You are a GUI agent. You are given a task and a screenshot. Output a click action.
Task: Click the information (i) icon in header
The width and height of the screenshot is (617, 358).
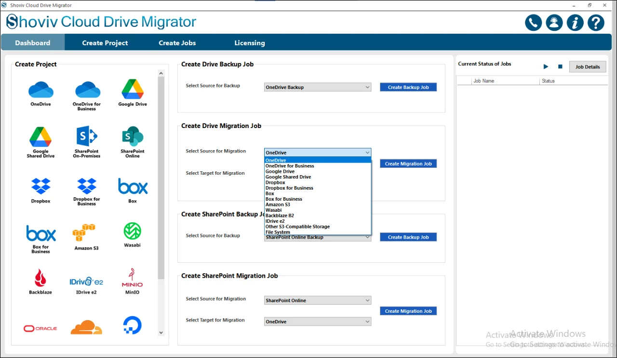[x=575, y=23]
